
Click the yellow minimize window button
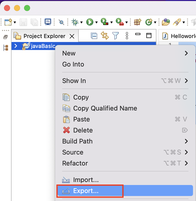pyautogui.click(x=17, y=8)
